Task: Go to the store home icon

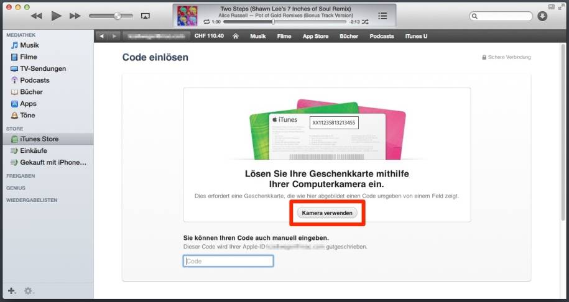Action: tap(236, 36)
